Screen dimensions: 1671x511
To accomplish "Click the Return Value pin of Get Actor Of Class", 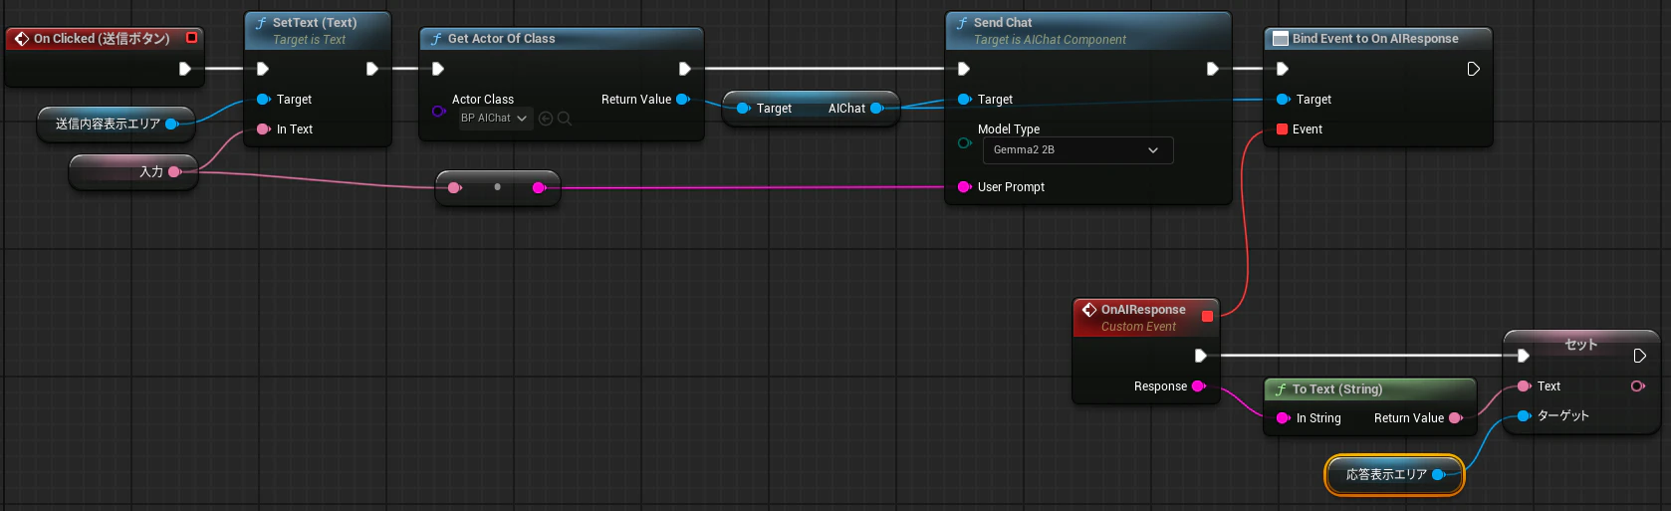I will coord(683,100).
